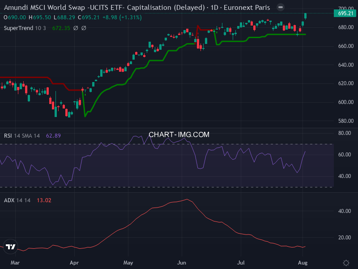Click the RSI 80.00 scale label
Viewport: 358px width, 269px height.
345,133
